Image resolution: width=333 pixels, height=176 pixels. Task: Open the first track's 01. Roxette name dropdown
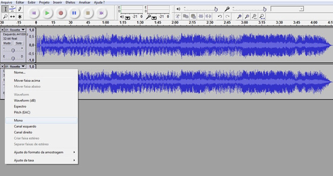(x=15, y=30)
